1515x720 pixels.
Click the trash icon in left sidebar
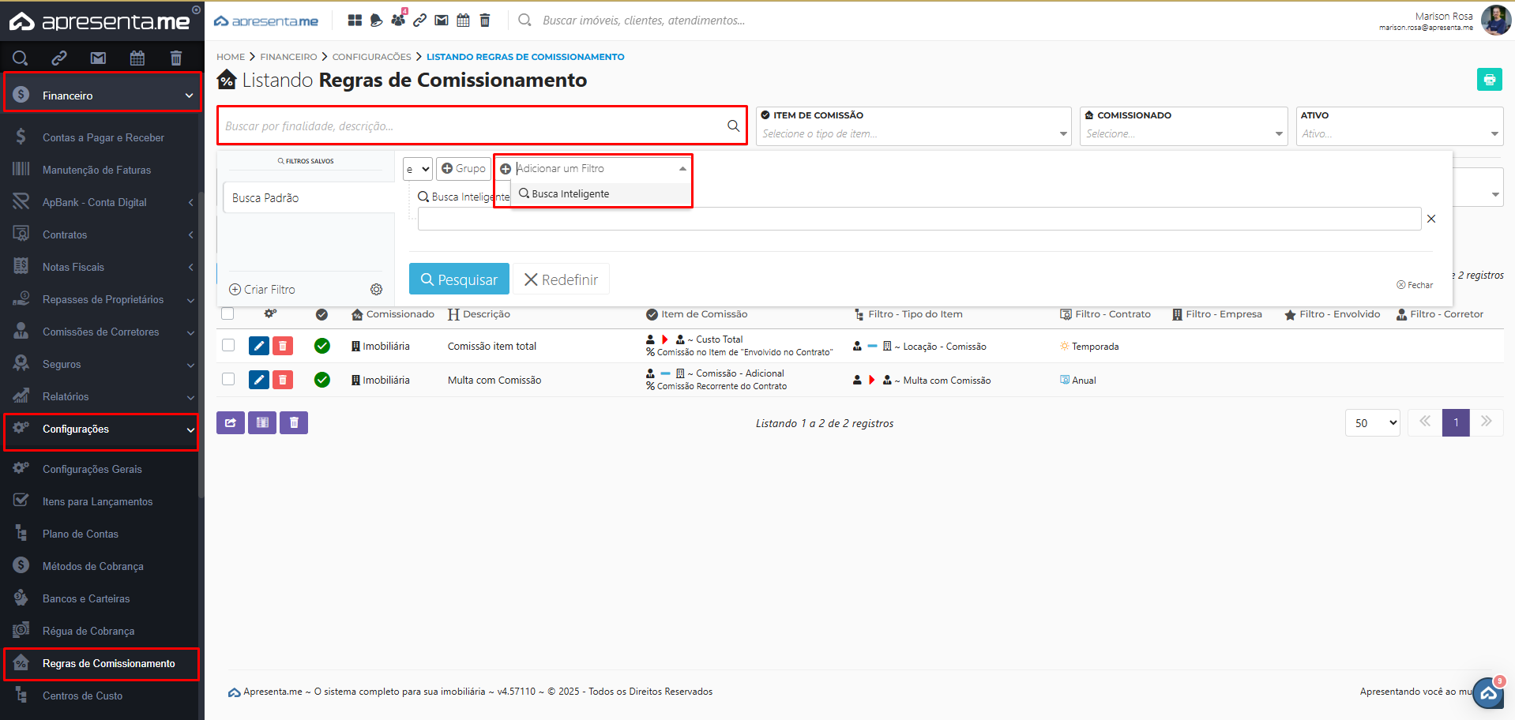175,58
